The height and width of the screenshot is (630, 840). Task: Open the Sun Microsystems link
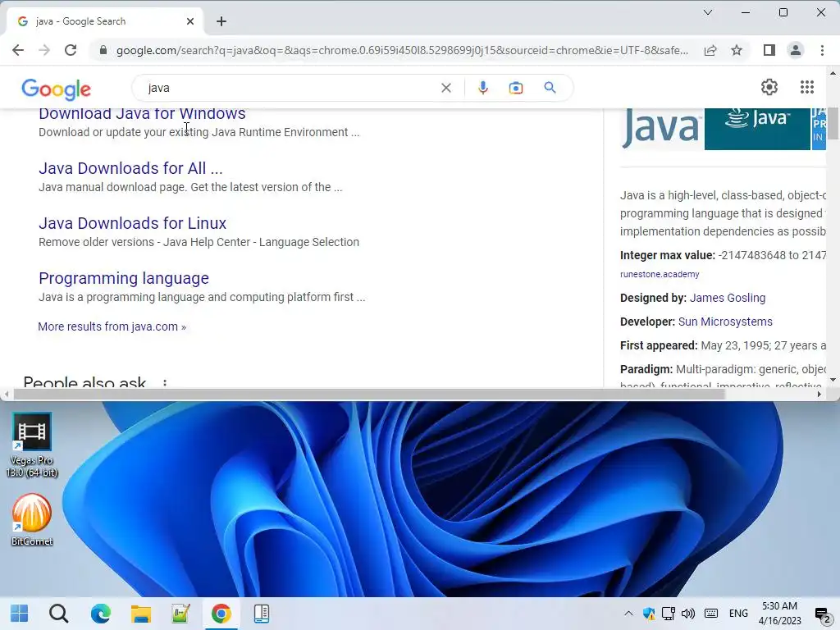point(725,322)
